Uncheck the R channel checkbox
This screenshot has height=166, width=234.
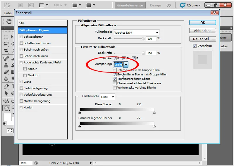[x=115, y=58]
